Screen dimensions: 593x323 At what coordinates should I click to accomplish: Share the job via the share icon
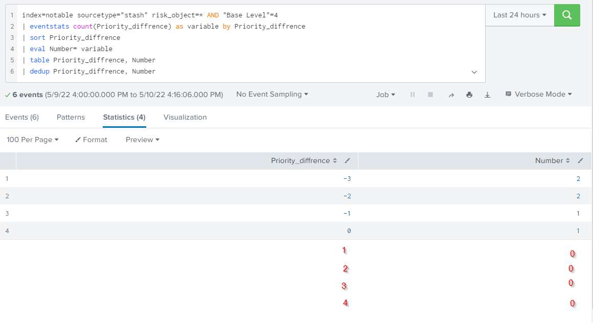(451, 94)
